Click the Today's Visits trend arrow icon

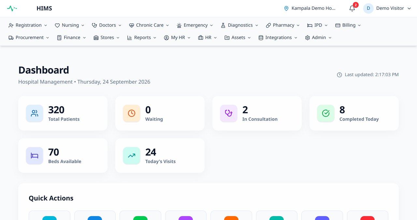click(132, 156)
